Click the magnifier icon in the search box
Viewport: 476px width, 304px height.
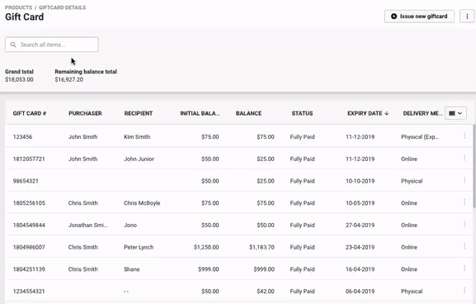point(13,45)
